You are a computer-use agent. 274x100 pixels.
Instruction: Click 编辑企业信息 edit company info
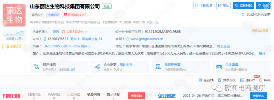pos(260,30)
